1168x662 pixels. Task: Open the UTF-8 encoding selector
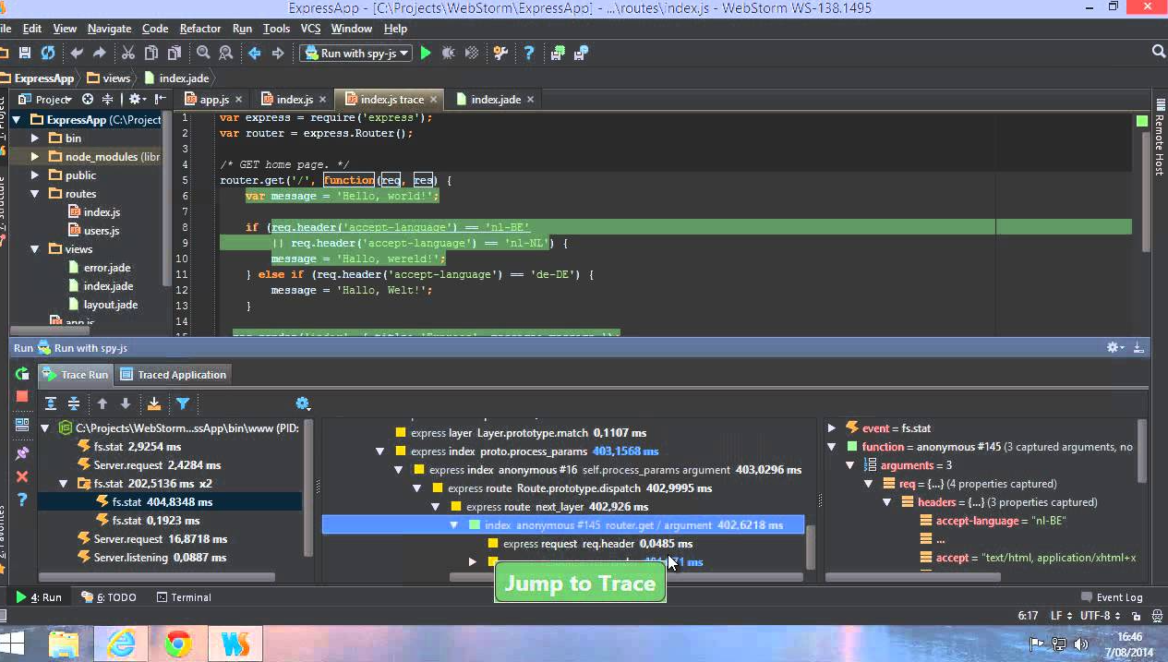(x=1101, y=615)
